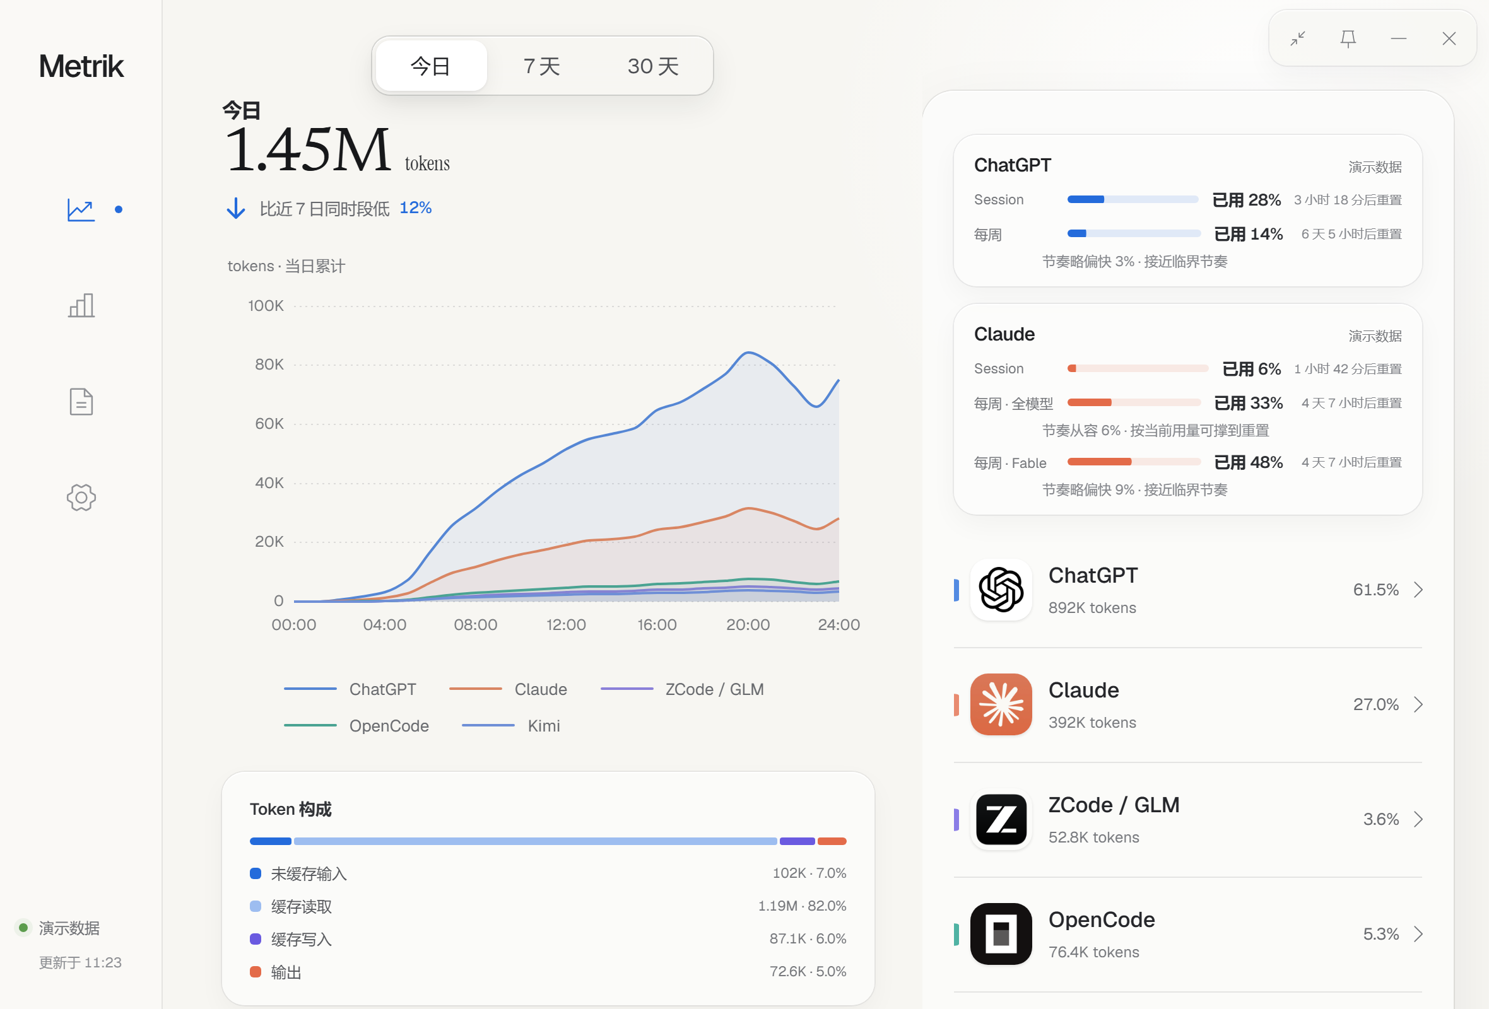Screen dimensions: 1489x1009
Task: Toggle the OpenCode series in chart legend
Action: click(x=356, y=725)
